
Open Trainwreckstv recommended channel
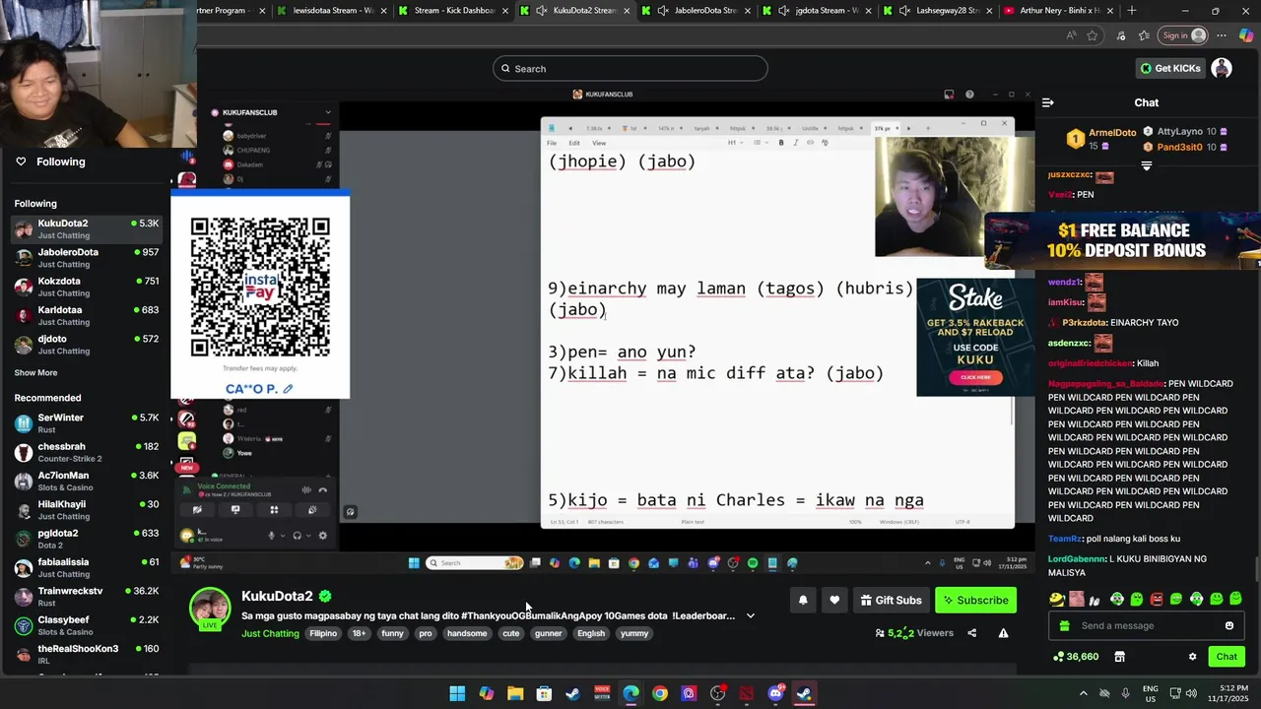(87, 597)
